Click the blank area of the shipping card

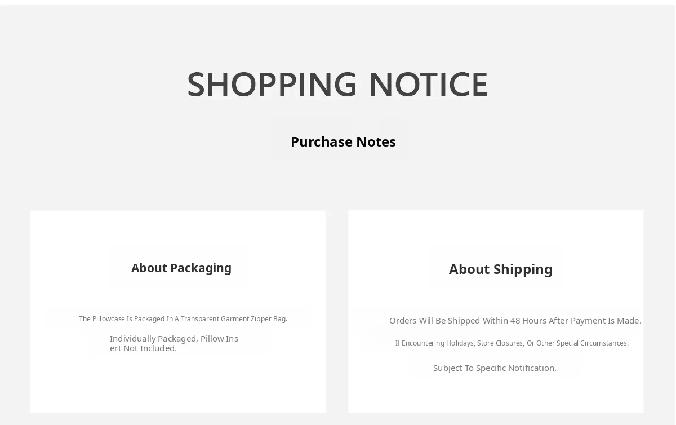tap(496, 395)
